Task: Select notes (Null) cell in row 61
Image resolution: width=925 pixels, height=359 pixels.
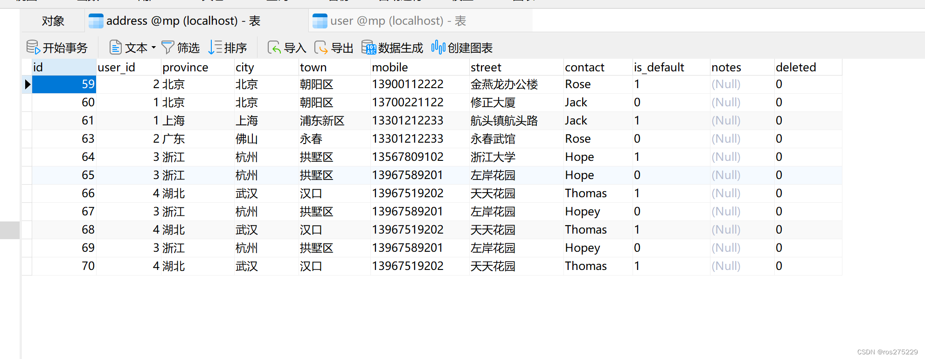Action: [742, 121]
